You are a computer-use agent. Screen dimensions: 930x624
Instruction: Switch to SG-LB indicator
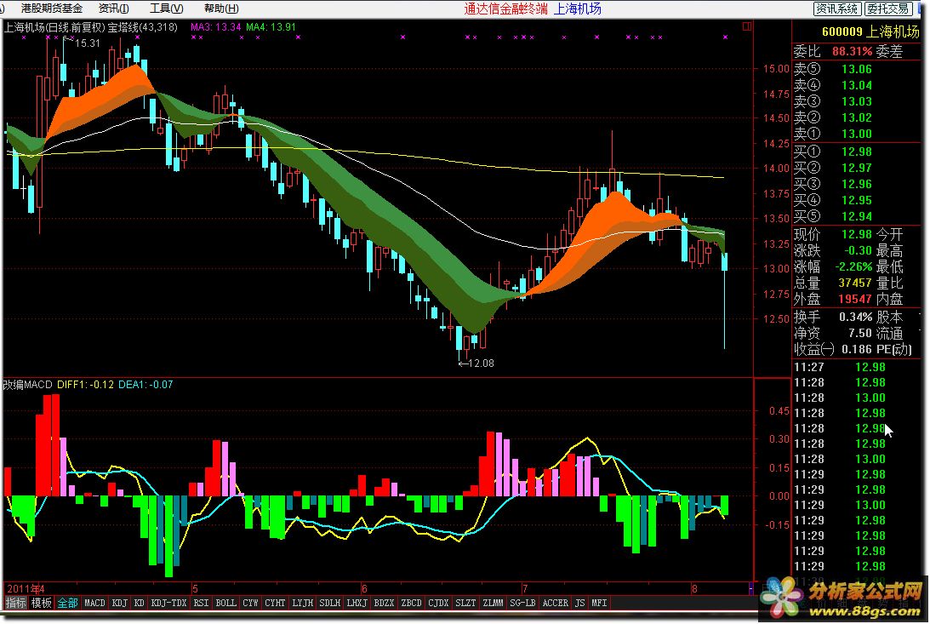(522, 603)
